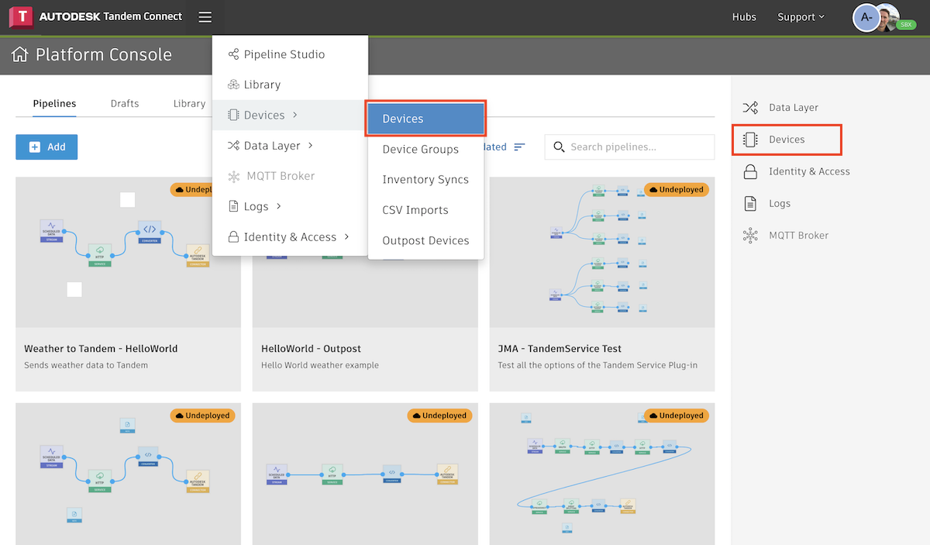This screenshot has height=545, width=930.
Task: Click the plus icon in Add button
Action: [x=34, y=147]
